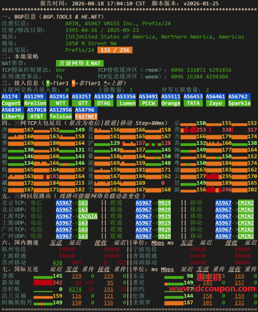This screenshot has height=312, width=258.
Task: Click the AS3491 PCCW badge
Action: click(x=149, y=100)
